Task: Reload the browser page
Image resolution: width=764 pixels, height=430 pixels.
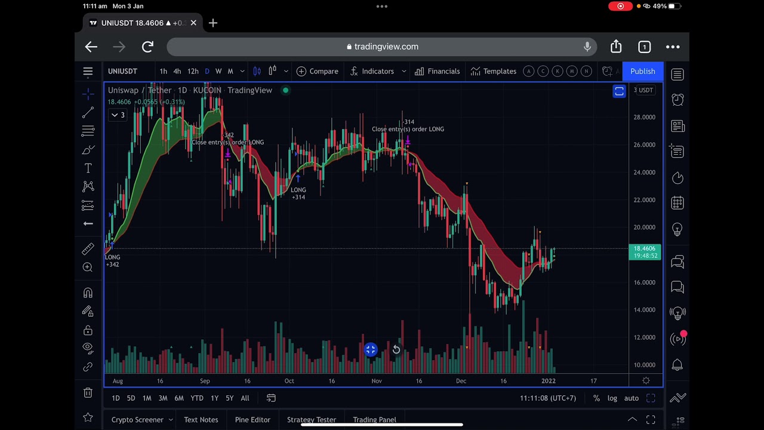Action: pos(147,47)
